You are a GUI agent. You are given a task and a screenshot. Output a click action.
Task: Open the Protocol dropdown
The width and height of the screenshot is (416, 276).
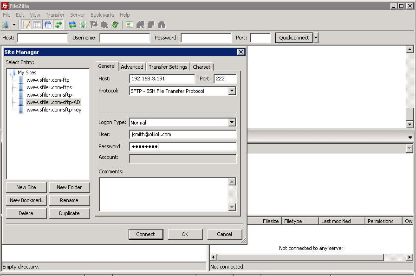pos(232,91)
